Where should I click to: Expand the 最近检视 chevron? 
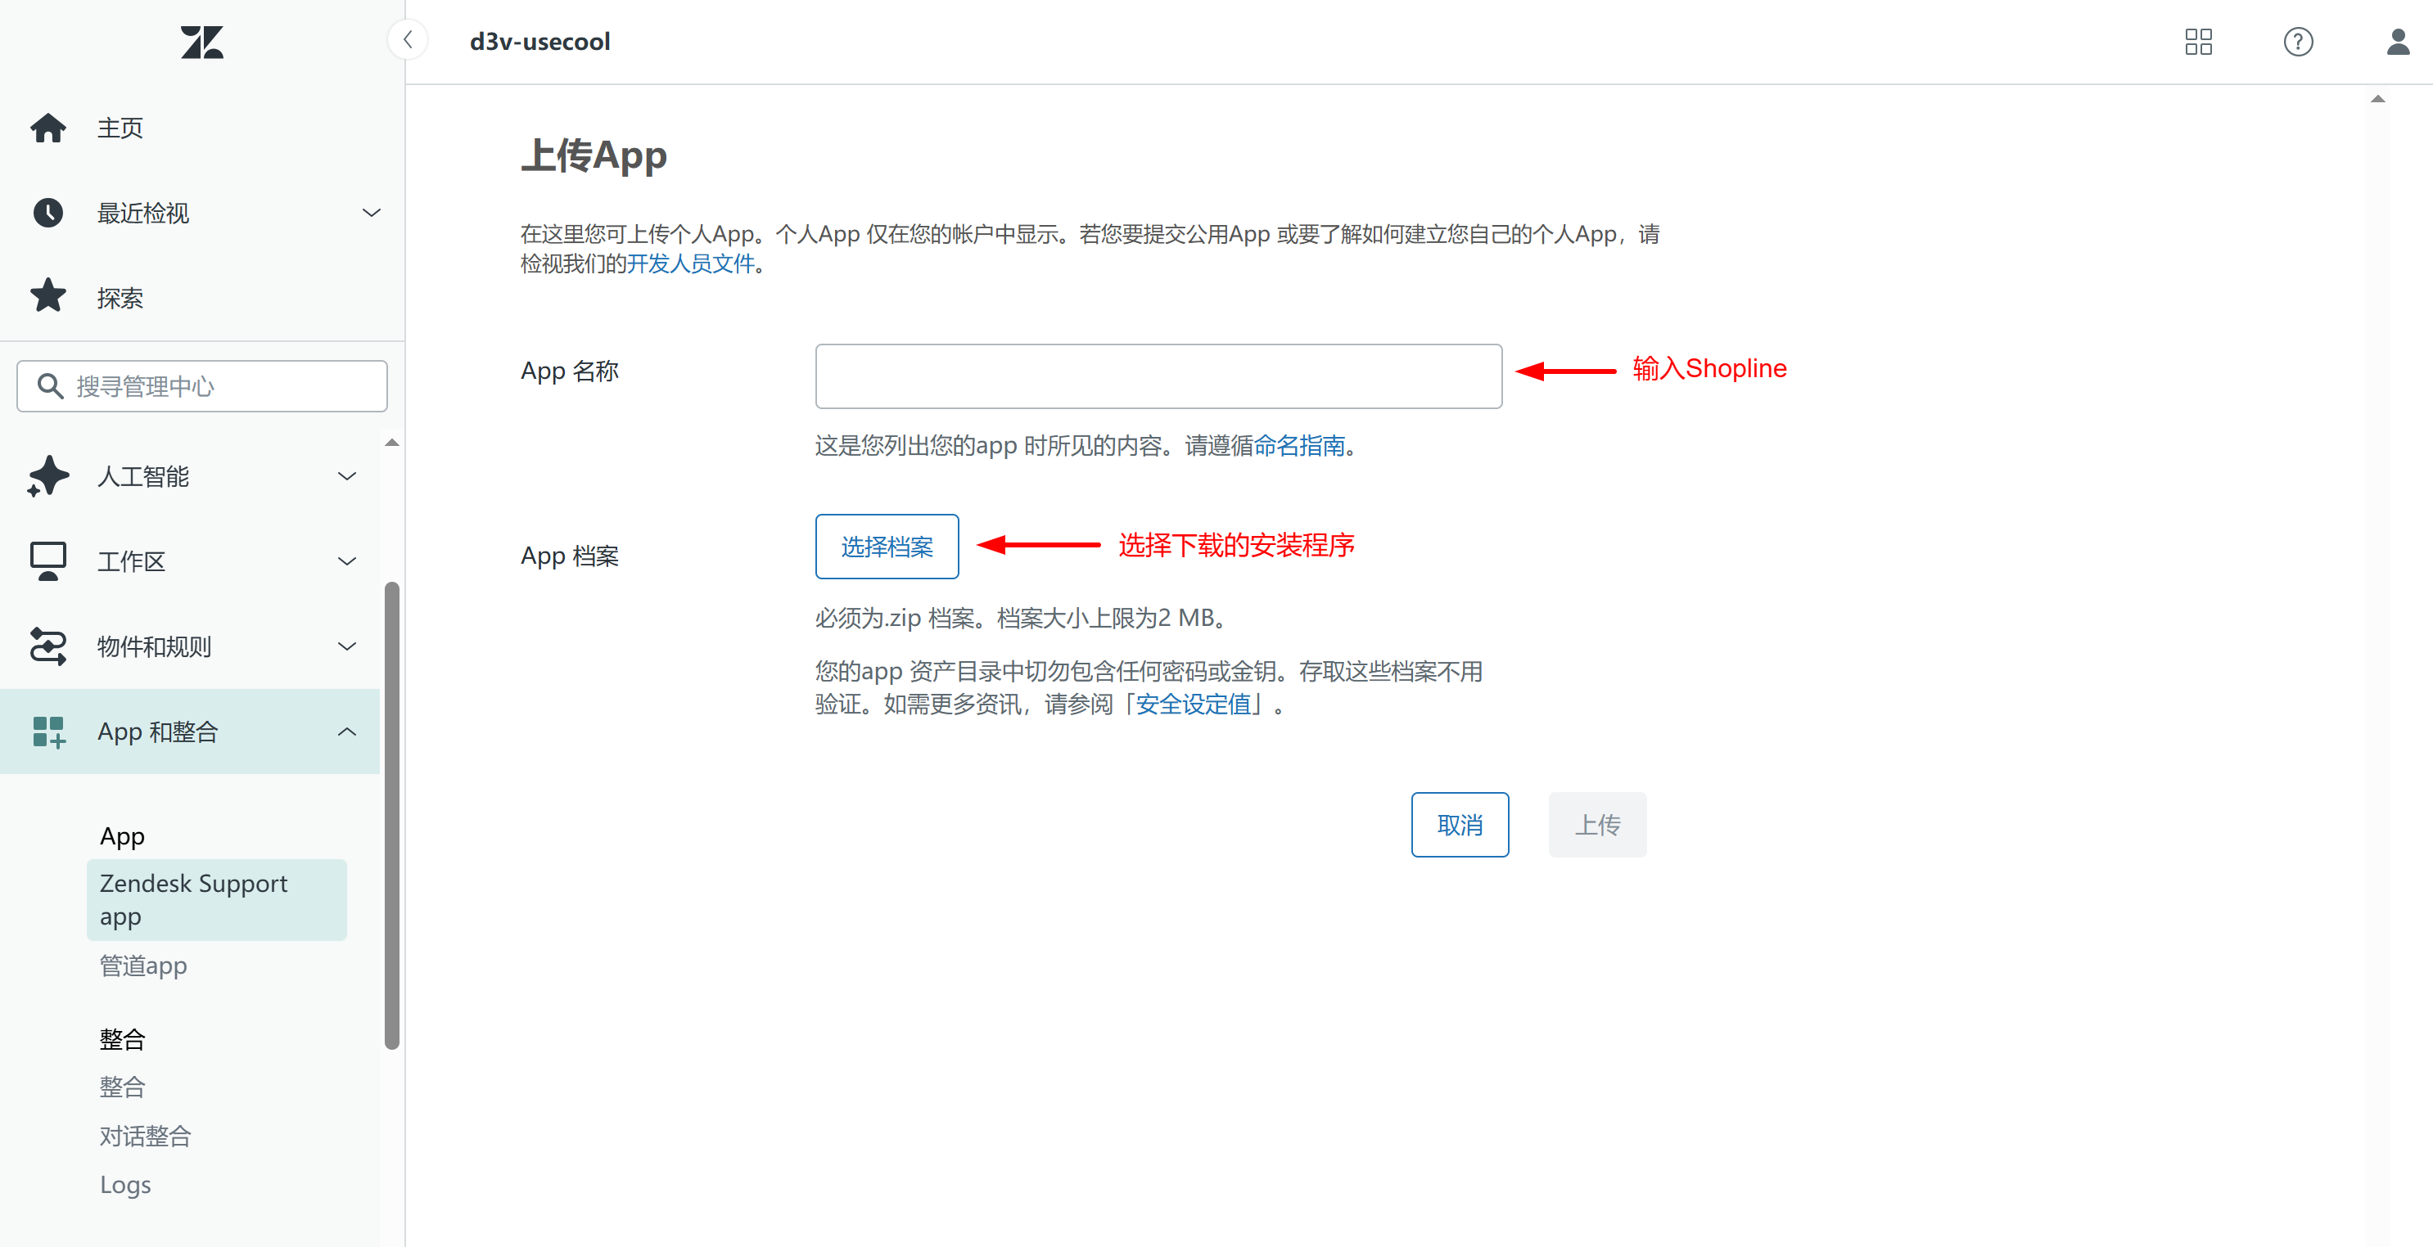[372, 213]
